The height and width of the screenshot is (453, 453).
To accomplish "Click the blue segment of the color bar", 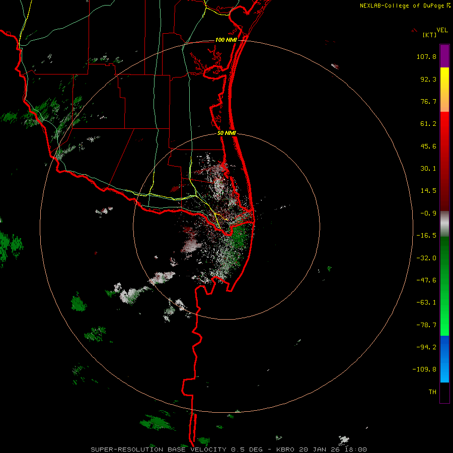I will [x=444, y=359].
